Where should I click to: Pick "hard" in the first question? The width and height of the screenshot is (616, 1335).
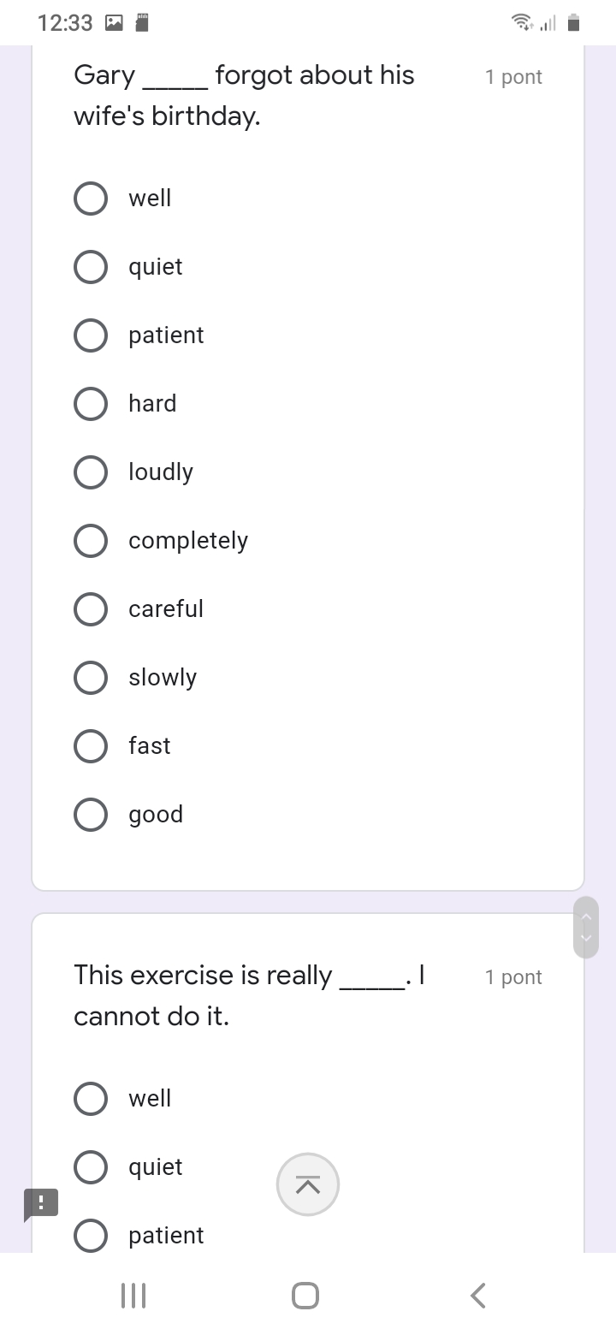click(91, 404)
